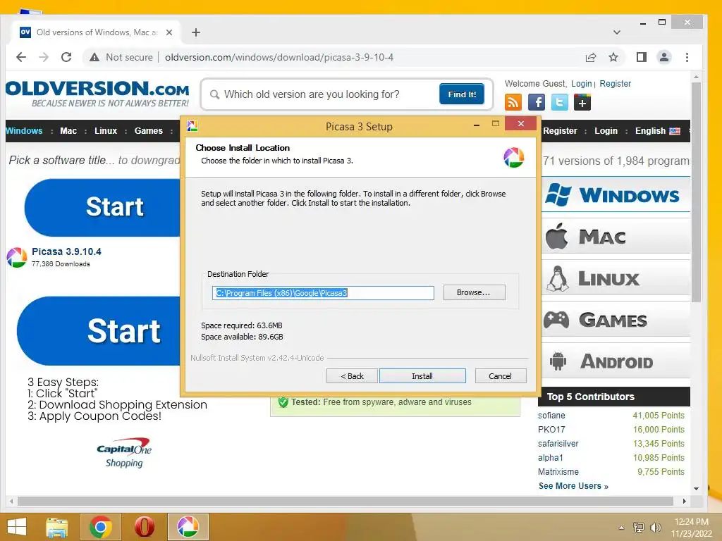Cancel the Picasa 3 Setup
Viewport: 722px width, 541px height.
pyautogui.click(x=500, y=376)
